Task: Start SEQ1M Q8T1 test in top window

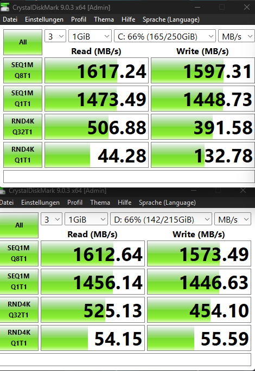Action: tap(23, 70)
